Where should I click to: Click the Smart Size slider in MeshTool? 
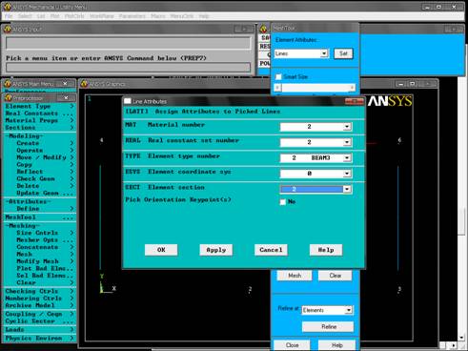pos(315,88)
